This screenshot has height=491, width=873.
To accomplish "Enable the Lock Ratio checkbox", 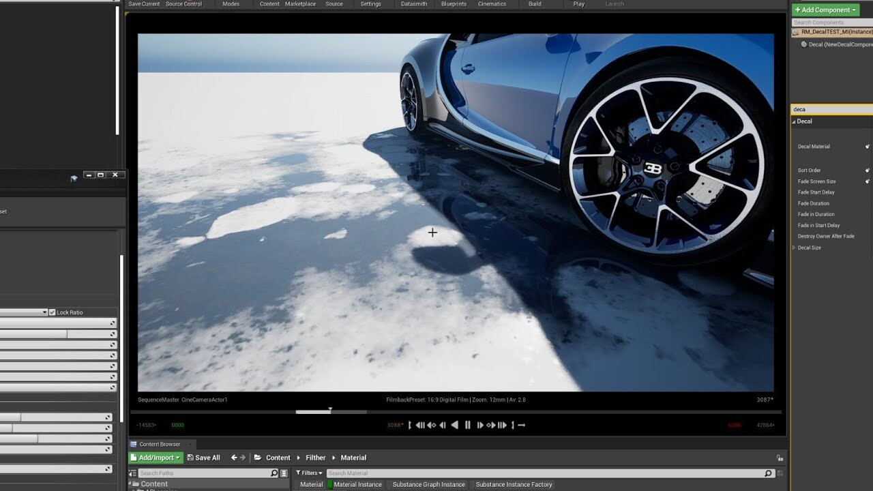I will [52, 312].
